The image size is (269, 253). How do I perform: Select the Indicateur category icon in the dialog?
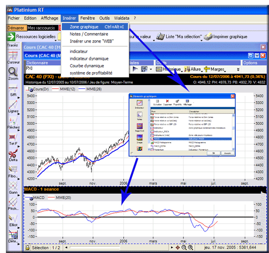pos(139,104)
